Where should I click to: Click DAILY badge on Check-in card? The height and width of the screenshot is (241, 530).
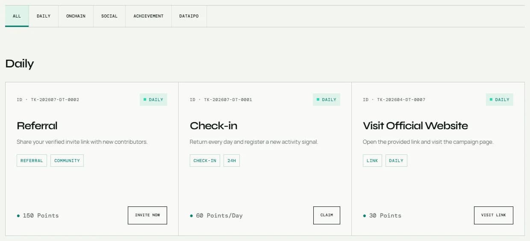click(327, 100)
